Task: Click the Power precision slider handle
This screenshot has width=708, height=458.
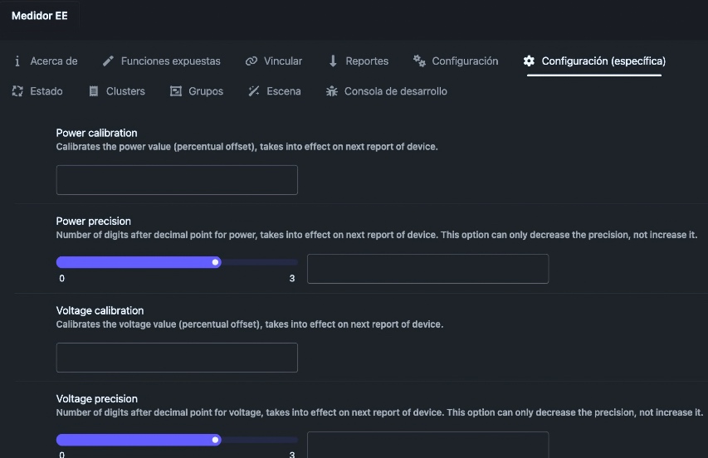Action: coord(215,262)
